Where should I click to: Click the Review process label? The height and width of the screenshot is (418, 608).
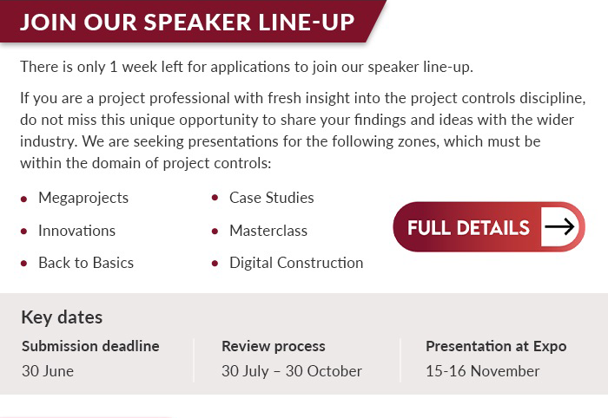(274, 346)
